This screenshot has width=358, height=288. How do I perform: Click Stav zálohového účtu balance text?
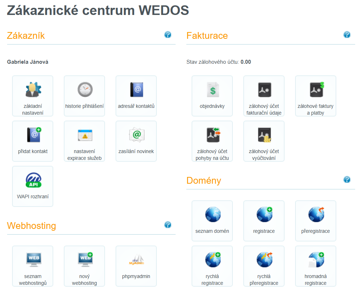(218, 62)
